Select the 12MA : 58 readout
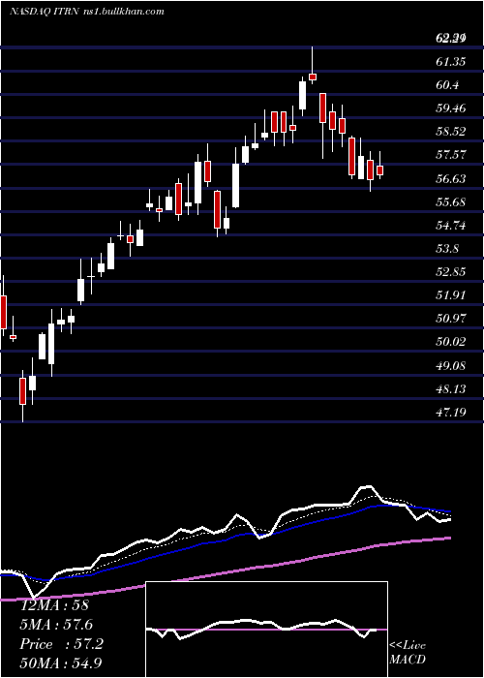Image resolution: width=484 pixels, height=678 pixels. point(54,605)
